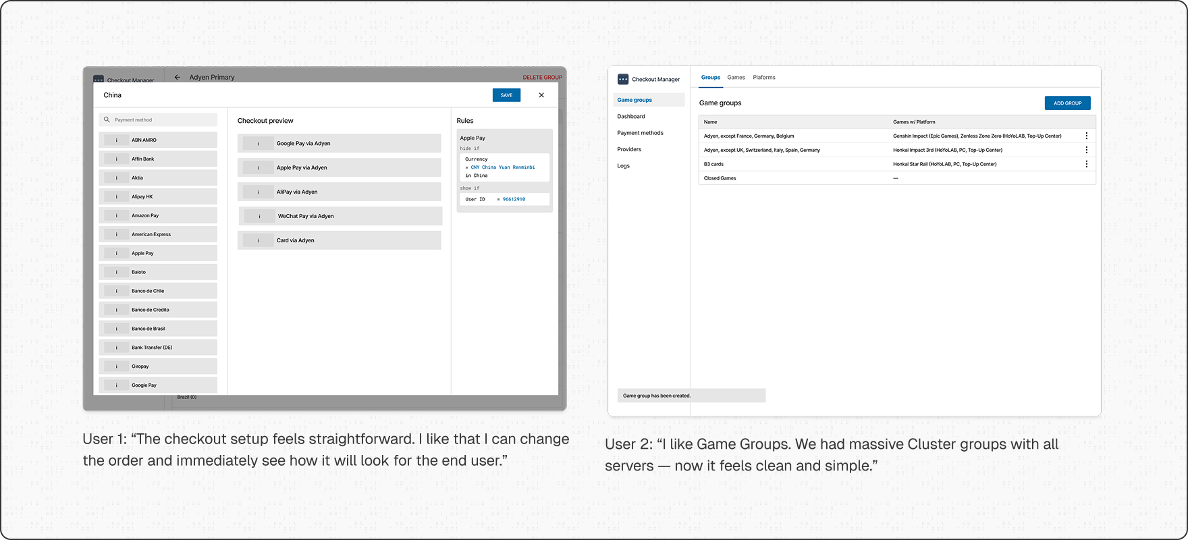The height and width of the screenshot is (540, 1188).
Task: Click the search magnifier icon in Payment method
Action: tap(107, 119)
